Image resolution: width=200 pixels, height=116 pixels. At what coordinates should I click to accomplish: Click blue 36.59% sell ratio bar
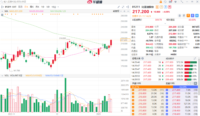tap(185, 87)
